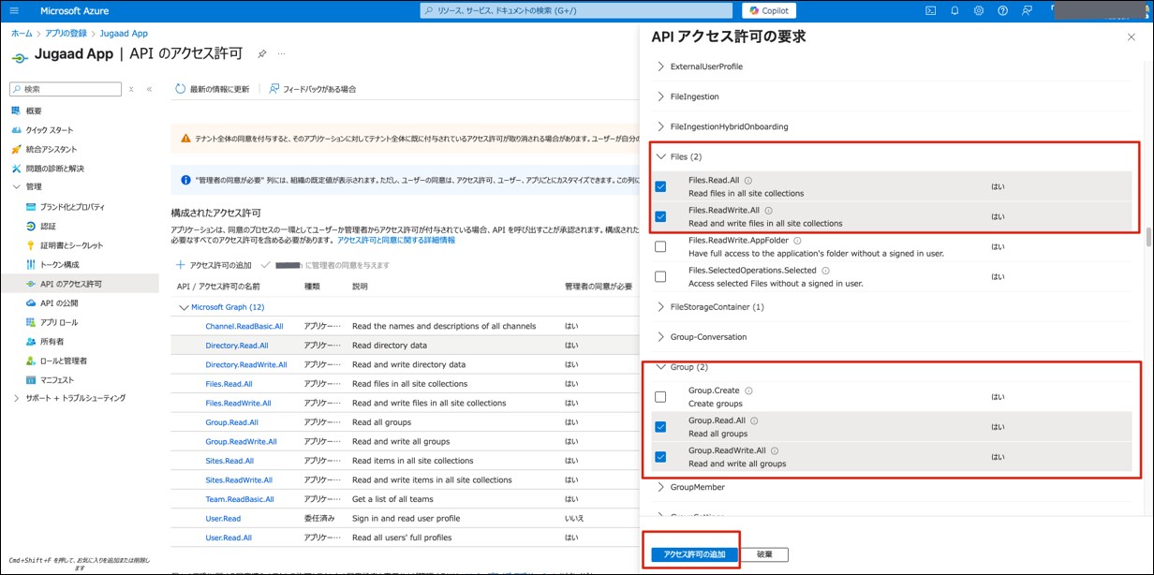Screen dimensions: 1154x575
Task: Check the Files.ReadWrite.AppFolder permission
Action: point(660,246)
